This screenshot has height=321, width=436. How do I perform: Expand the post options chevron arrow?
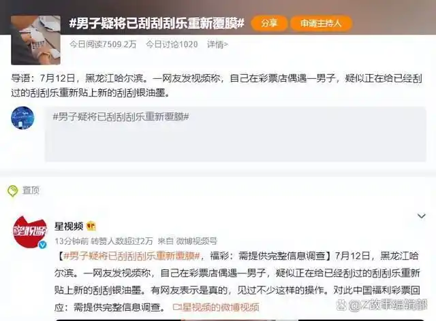(422, 216)
